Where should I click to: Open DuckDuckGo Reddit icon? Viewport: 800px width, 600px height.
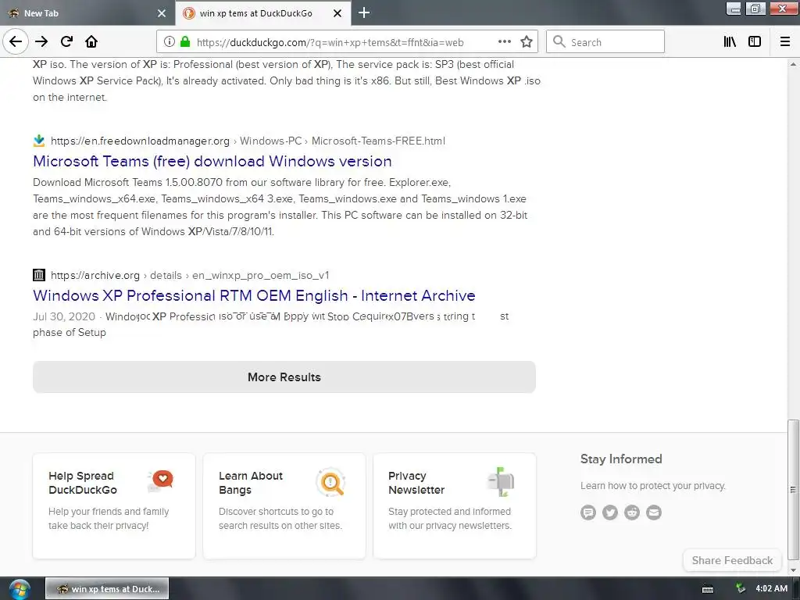(631, 512)
